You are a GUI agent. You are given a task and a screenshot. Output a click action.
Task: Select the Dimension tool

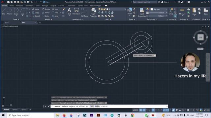tap(76, 11)
